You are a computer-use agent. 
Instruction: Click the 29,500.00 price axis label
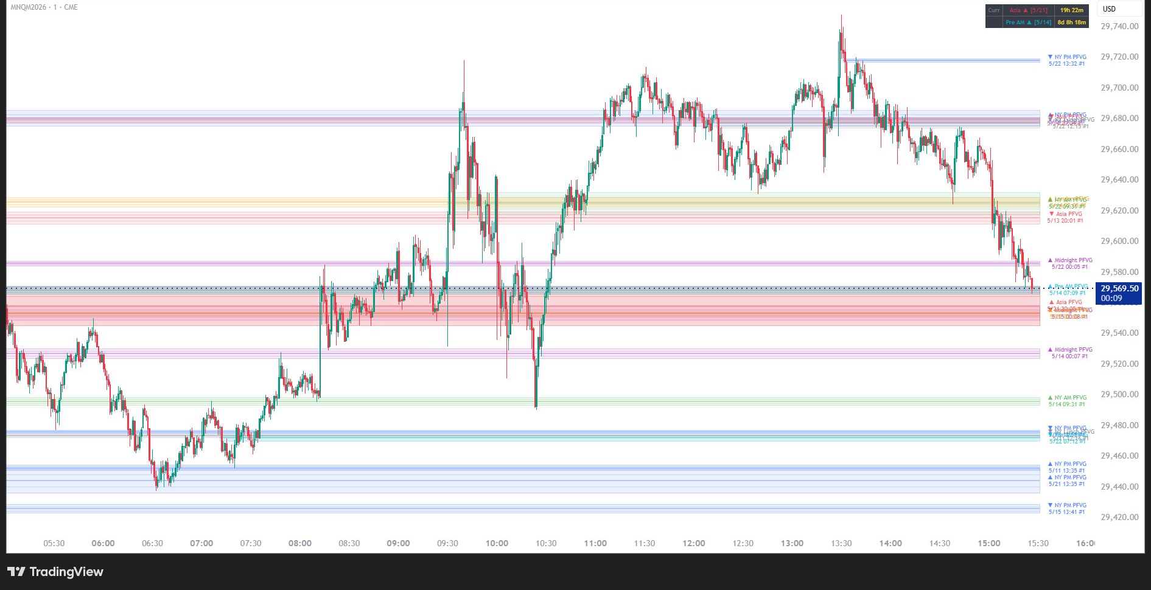pyautogui.click(x=1119, y=394)
